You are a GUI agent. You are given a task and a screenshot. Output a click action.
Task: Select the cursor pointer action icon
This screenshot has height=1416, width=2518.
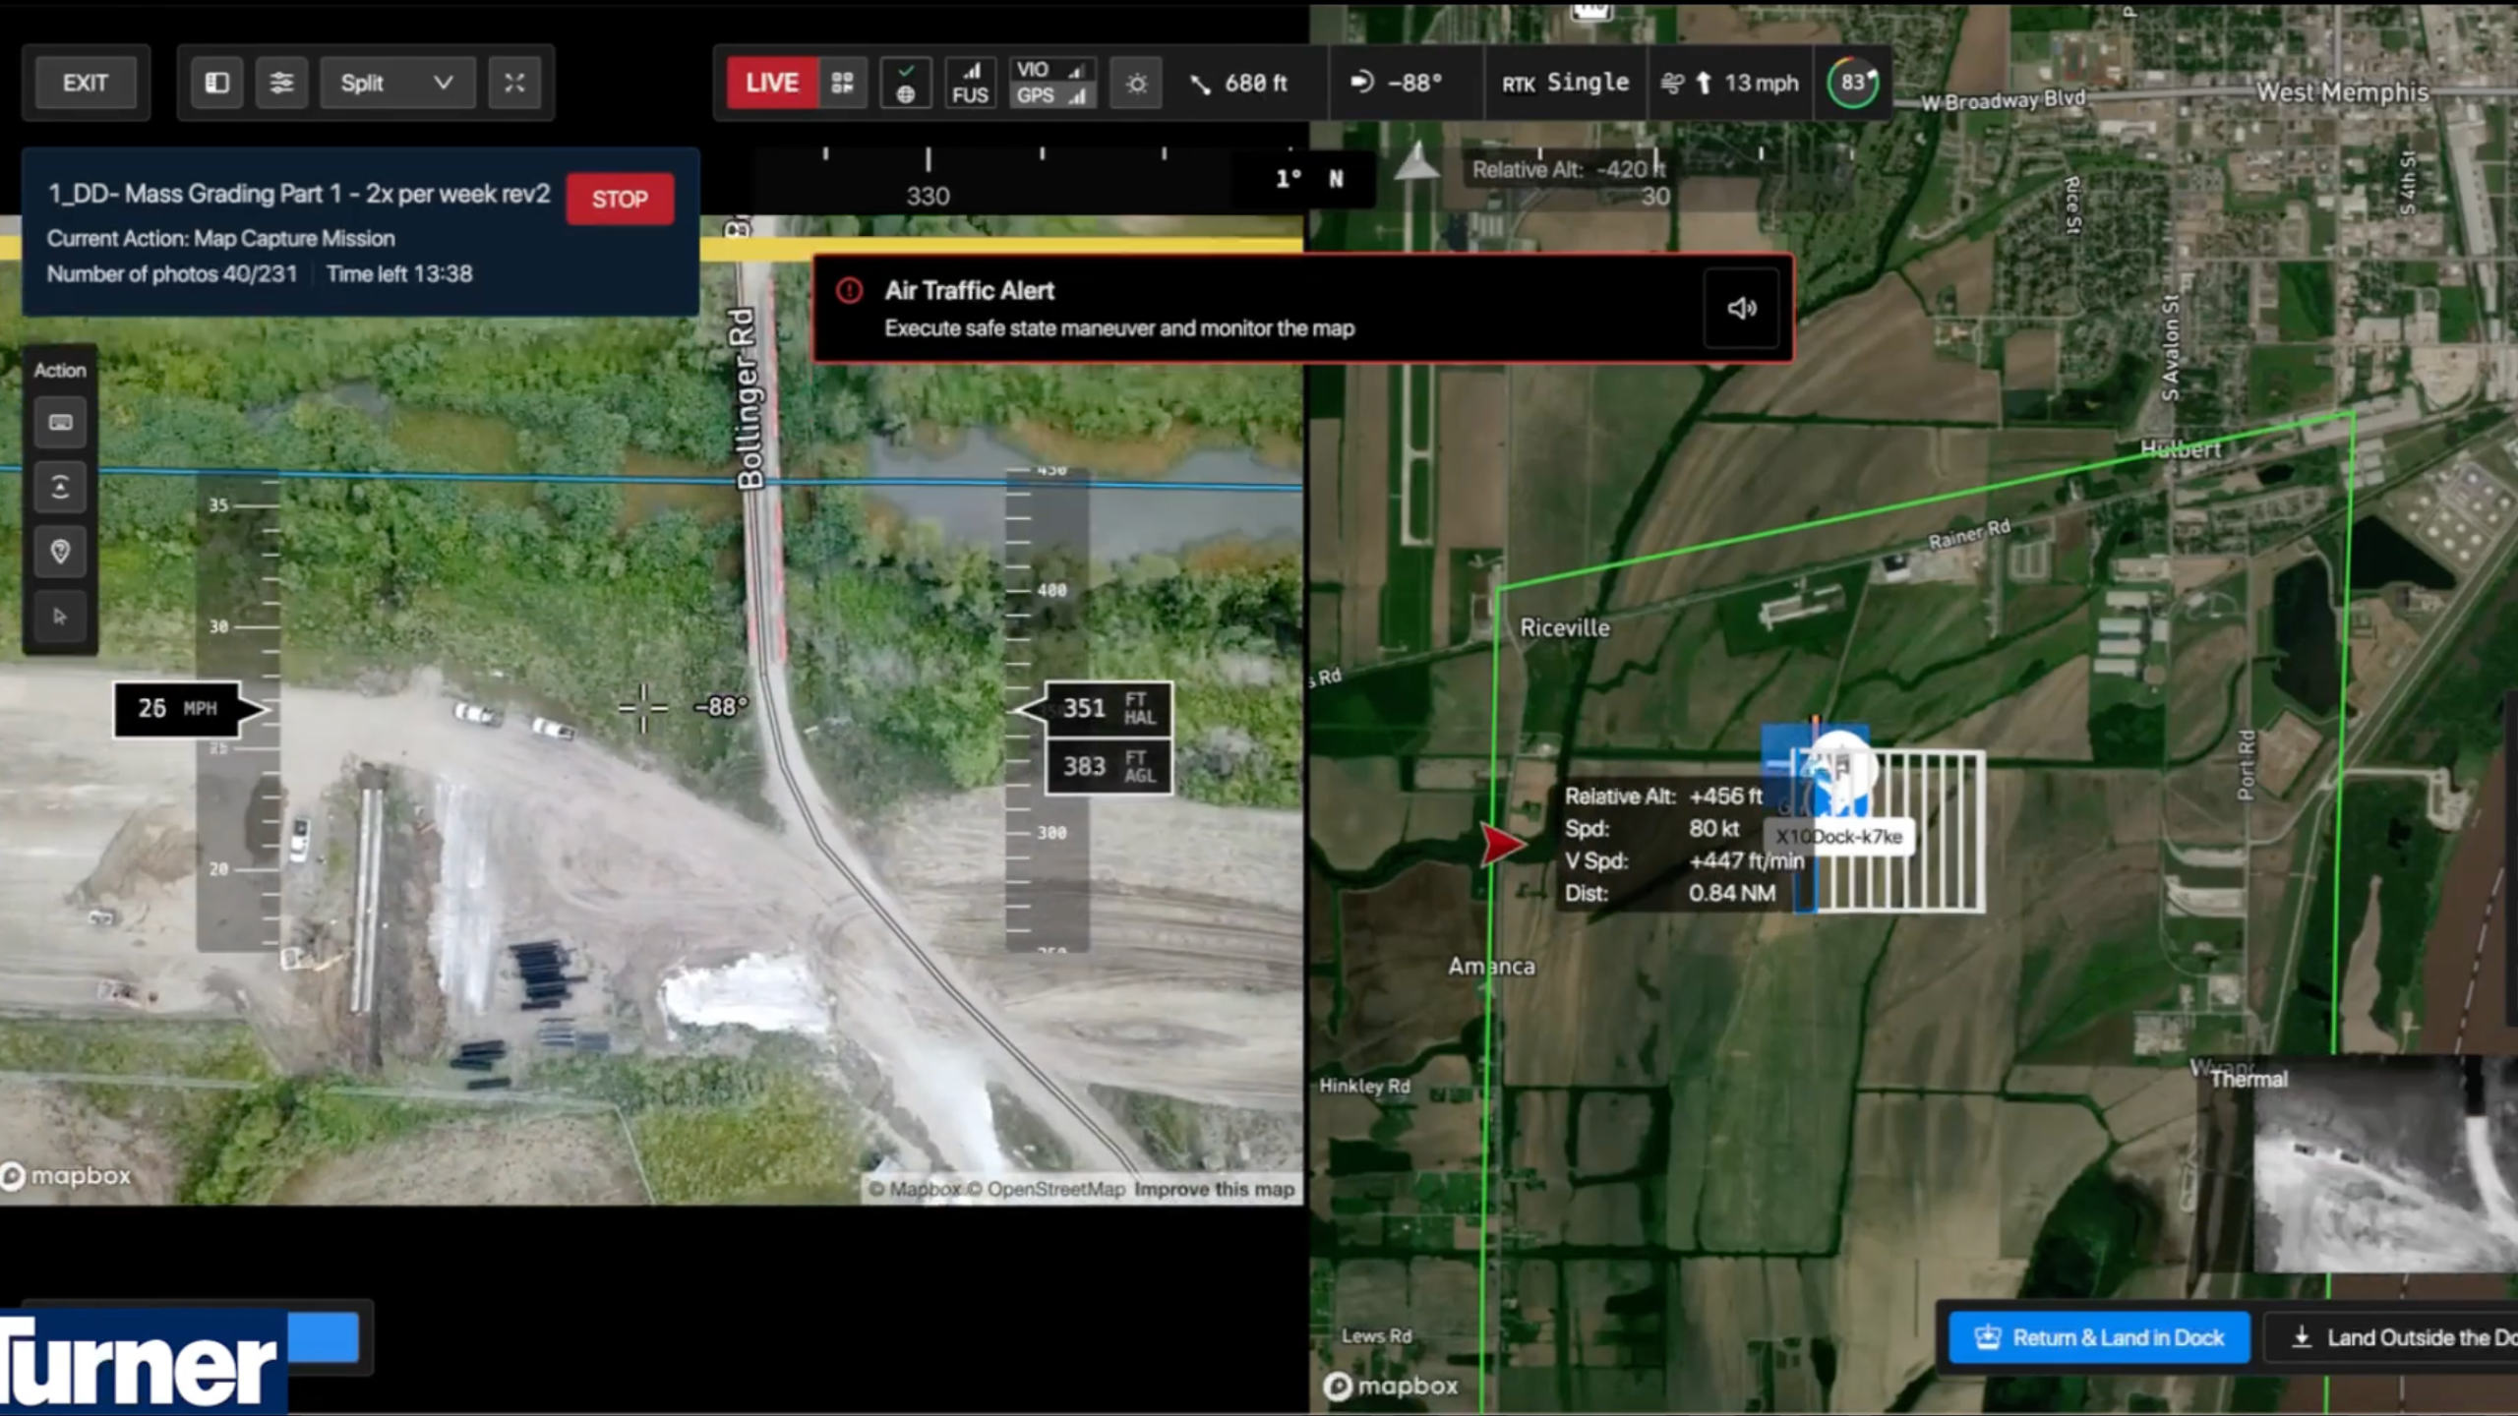point(60,617)
